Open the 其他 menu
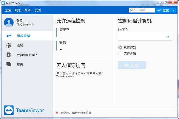 coord(18,10)
